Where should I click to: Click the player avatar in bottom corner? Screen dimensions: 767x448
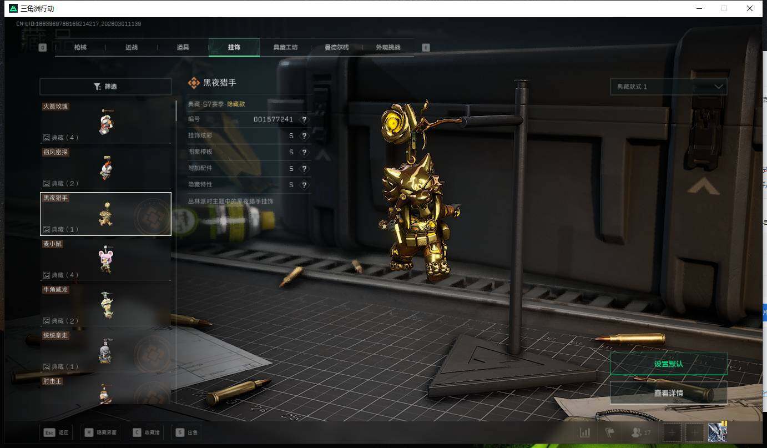coord(718,432)
